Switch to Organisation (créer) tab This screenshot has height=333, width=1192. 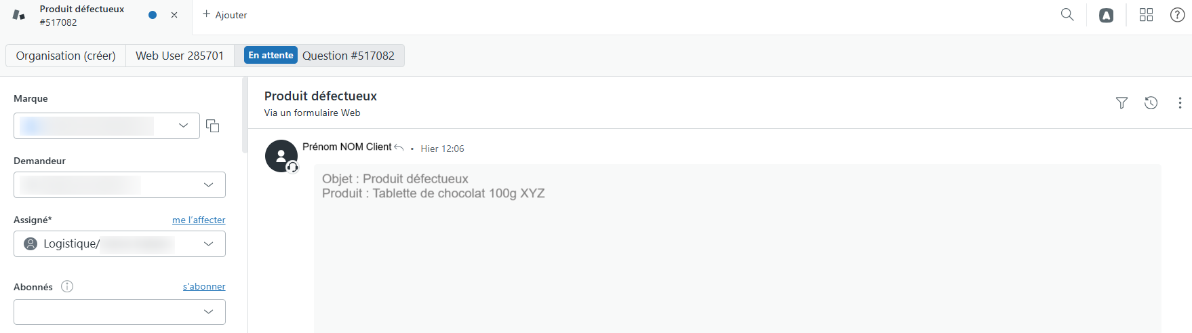66,56
